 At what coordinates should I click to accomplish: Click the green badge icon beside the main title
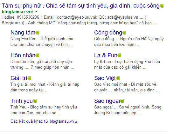pos(162,6)
